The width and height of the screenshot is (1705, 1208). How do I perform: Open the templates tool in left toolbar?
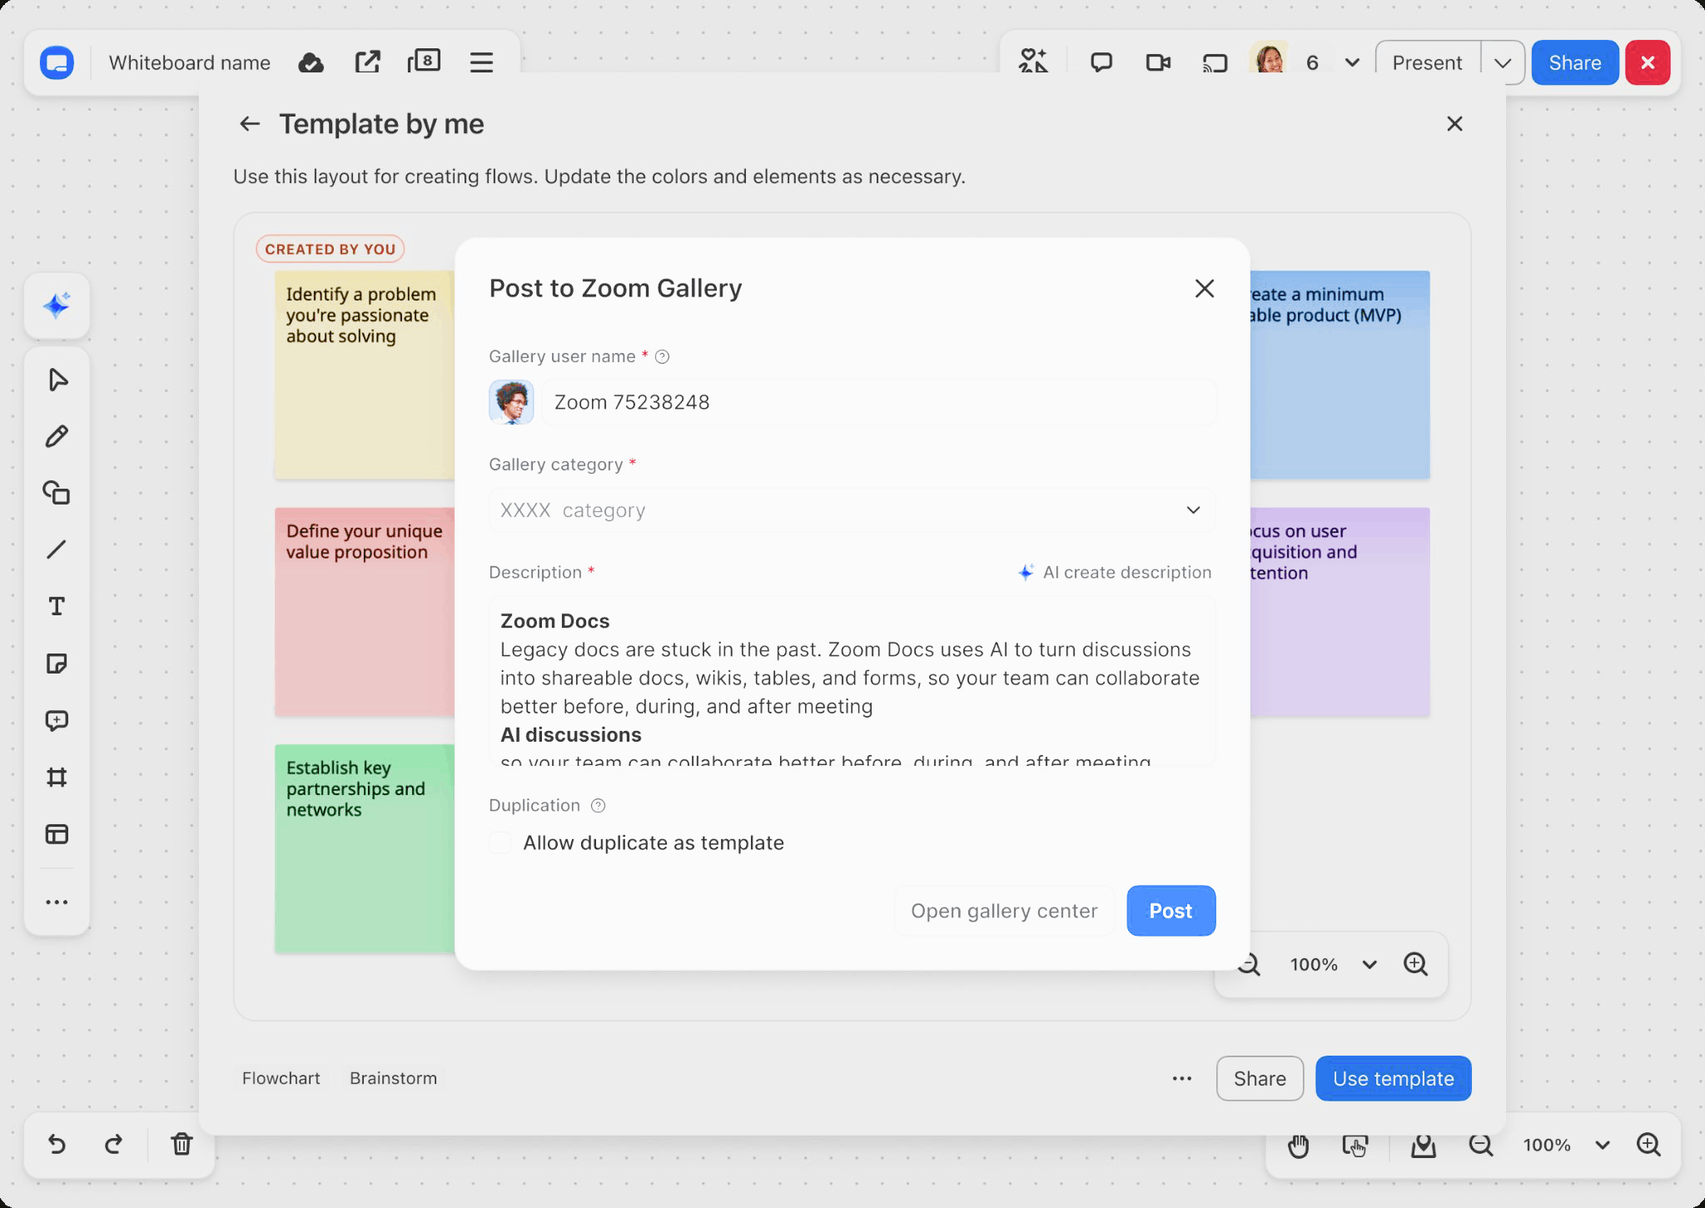tap(57, 834)
